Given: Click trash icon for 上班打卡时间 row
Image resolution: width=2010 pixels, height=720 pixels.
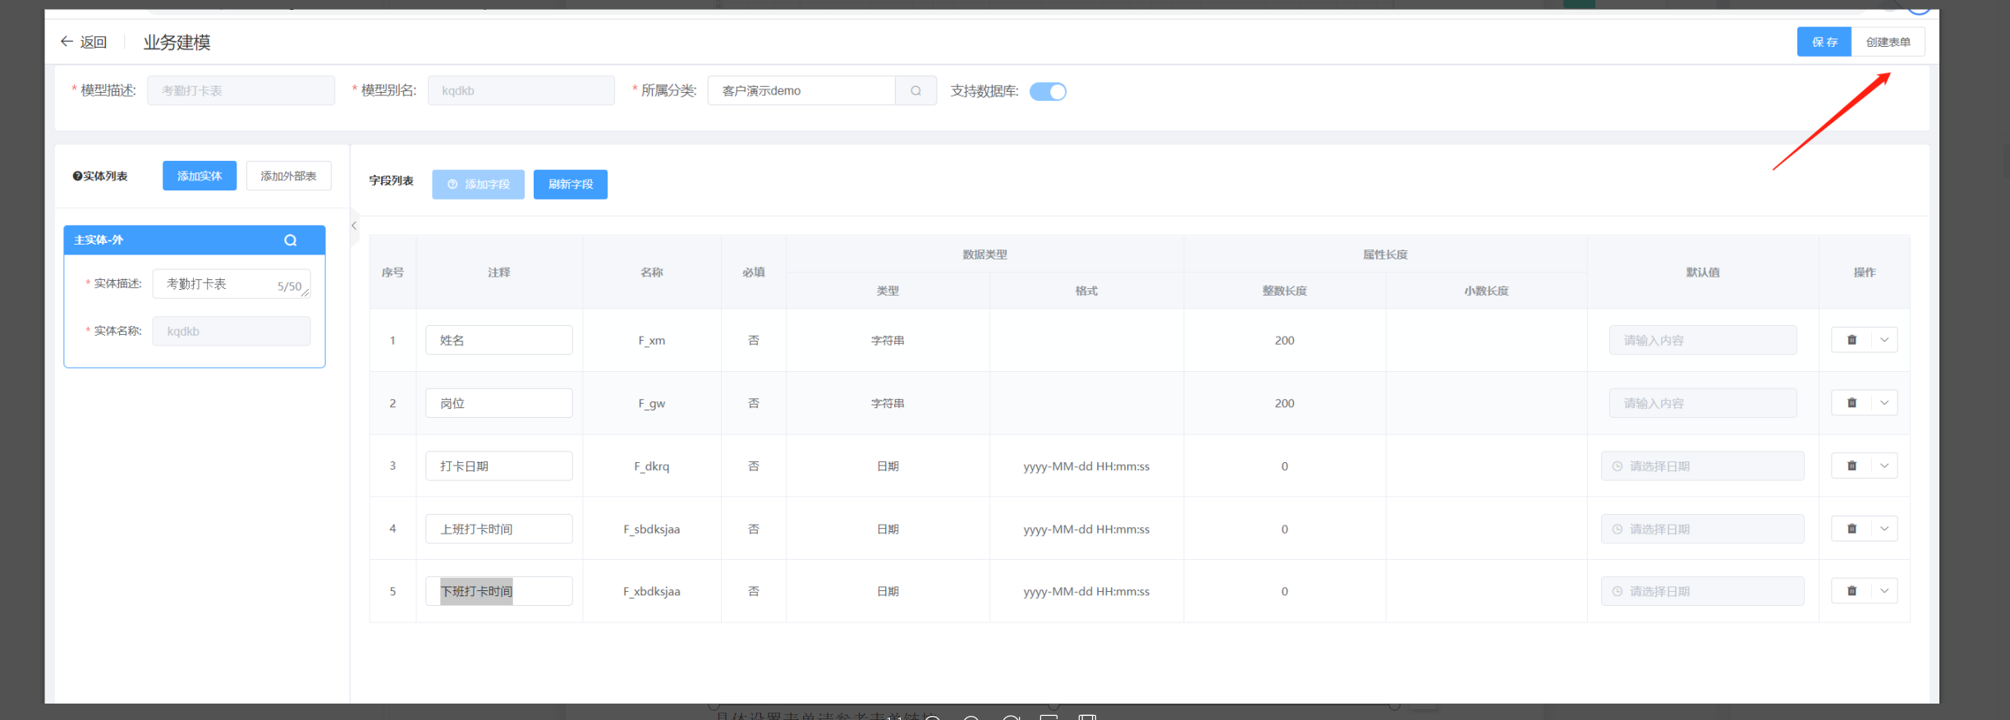Looking at the screenshot, I should (x=1852, y=529).
